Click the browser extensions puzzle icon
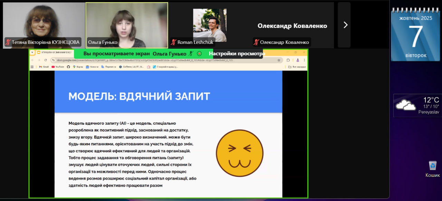The height and width of the screenshot is (201, 442). (288, 60)
